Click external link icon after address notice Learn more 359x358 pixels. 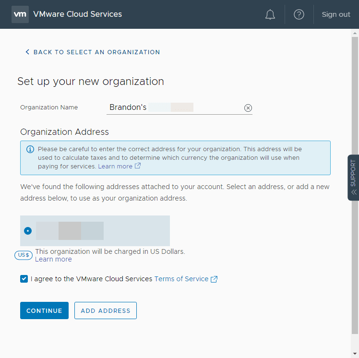pos(138,166)
